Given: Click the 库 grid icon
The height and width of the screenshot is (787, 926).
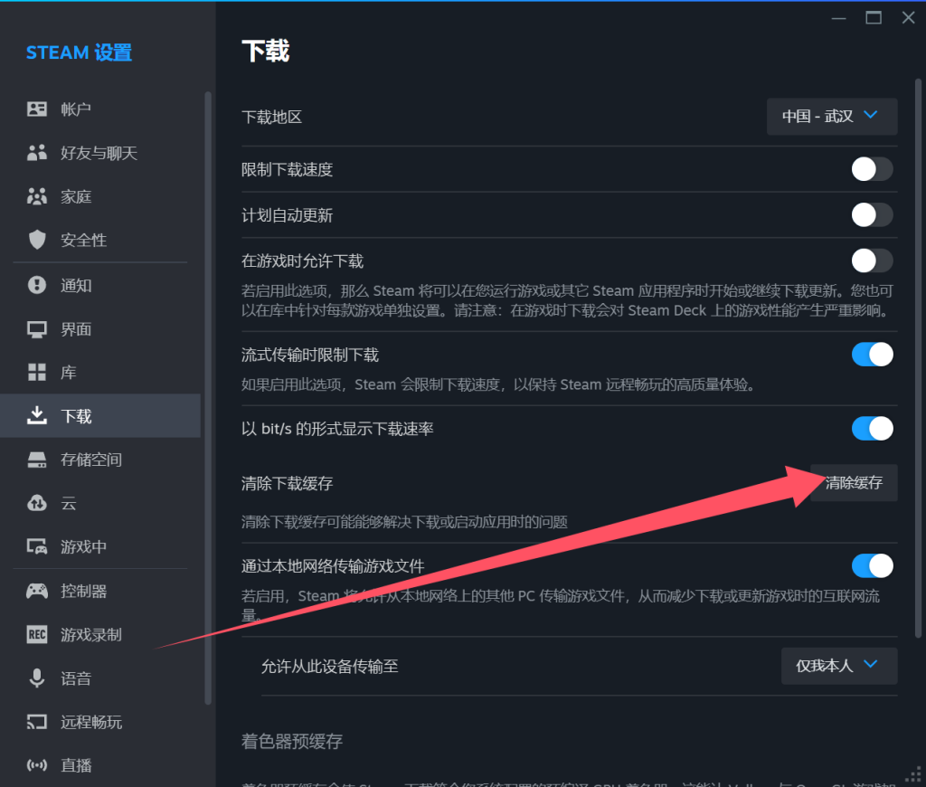Looking at the screenshot, I should click(36, 372).
